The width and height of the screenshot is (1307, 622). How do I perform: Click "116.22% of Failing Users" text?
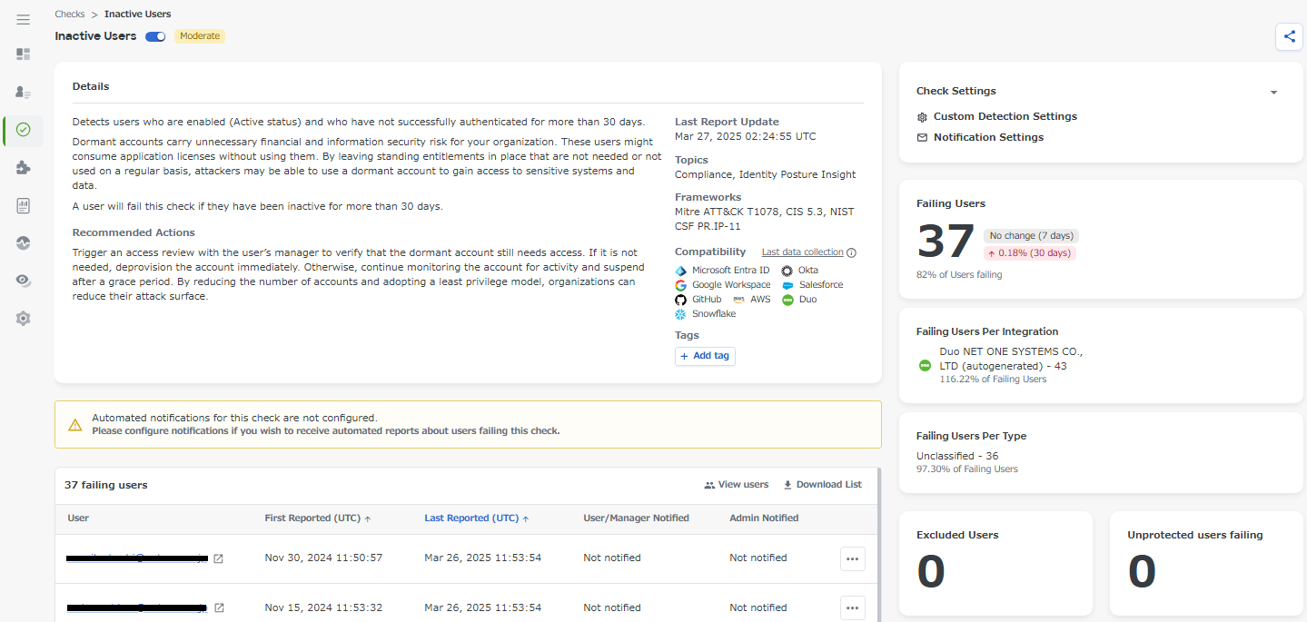993,380
